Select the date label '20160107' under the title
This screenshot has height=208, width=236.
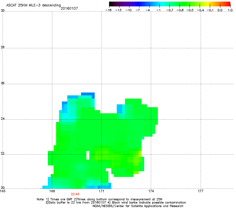coord(69,8)
